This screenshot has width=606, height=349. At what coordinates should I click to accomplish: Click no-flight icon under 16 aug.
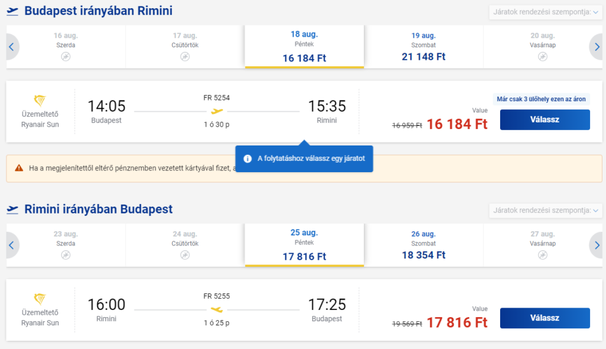[x=66, y=57]
